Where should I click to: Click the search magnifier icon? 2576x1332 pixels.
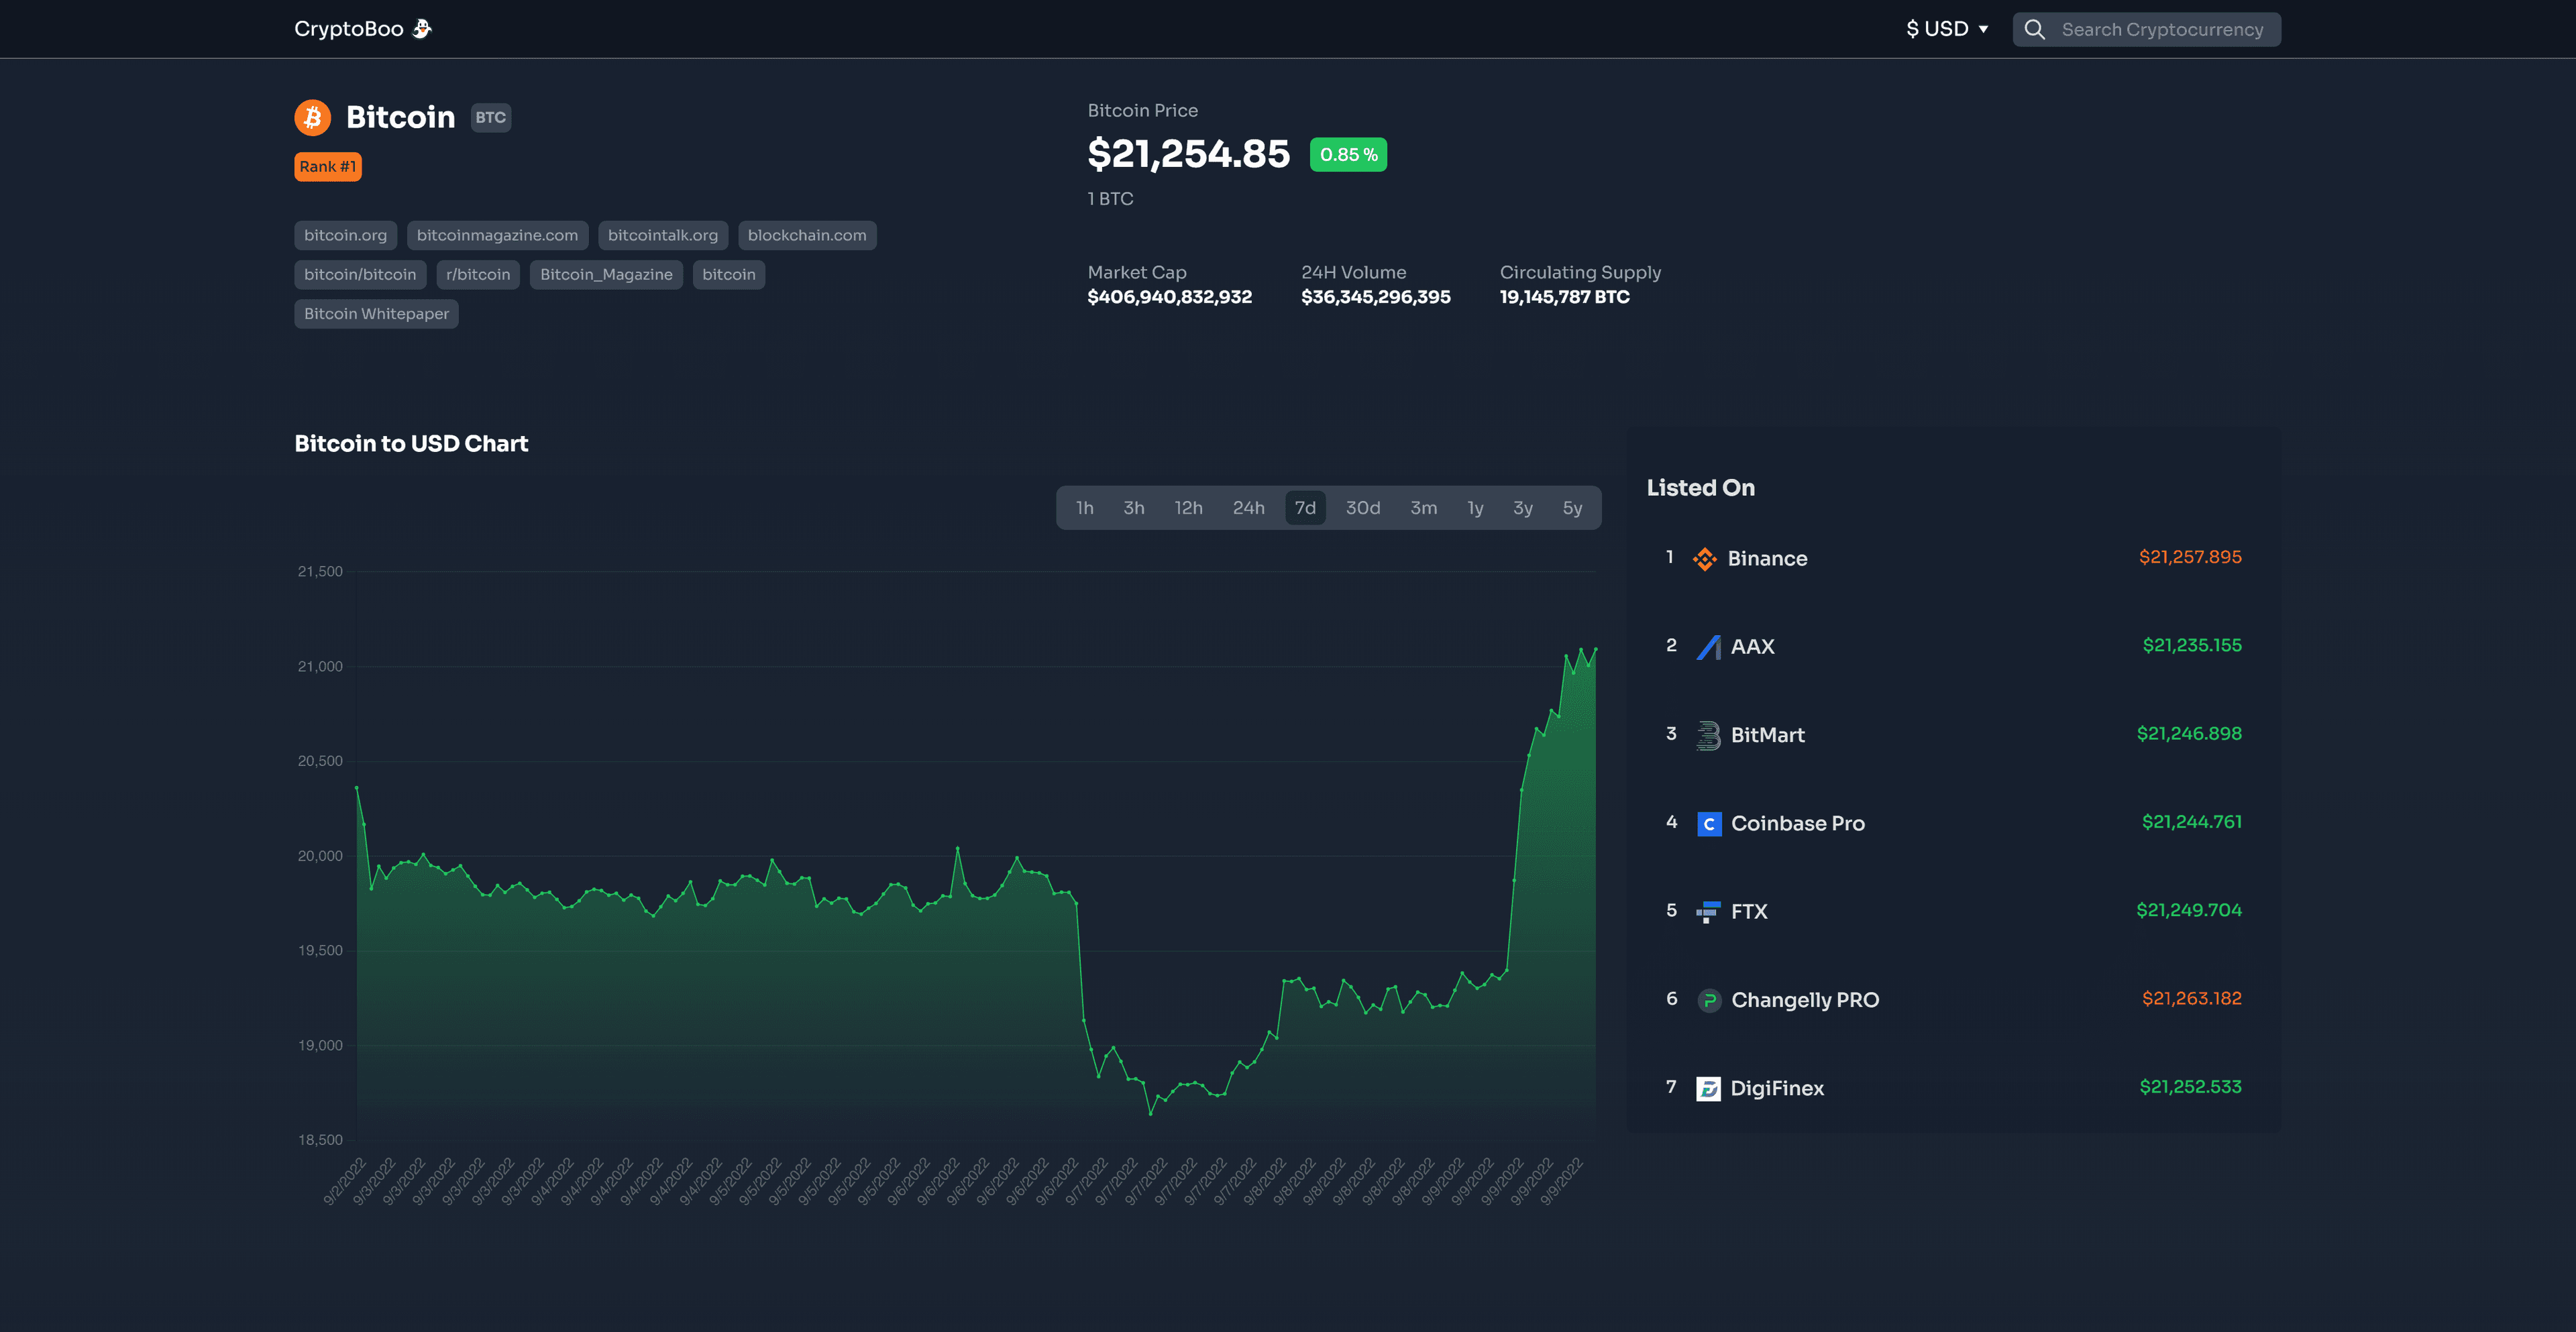click(2034, 29)
